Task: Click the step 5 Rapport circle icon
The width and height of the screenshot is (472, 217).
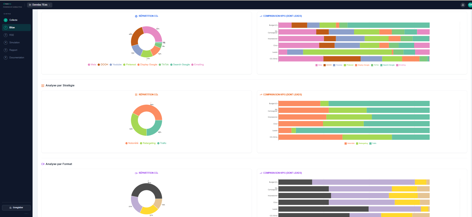Action: coord(6,50)
